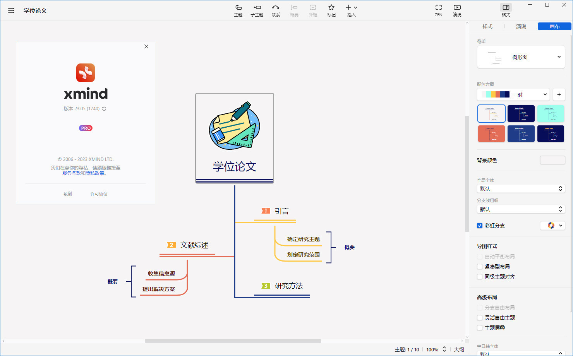
Task: Click the horizontal canvas scrollbar
Action: pyautogui.click(x=233, y=341)
